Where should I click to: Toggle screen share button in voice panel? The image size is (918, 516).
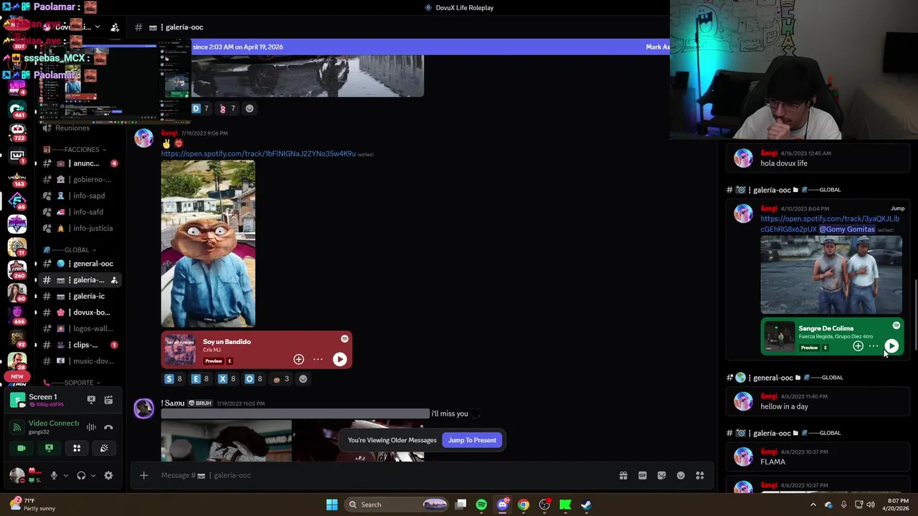point(49,448)
